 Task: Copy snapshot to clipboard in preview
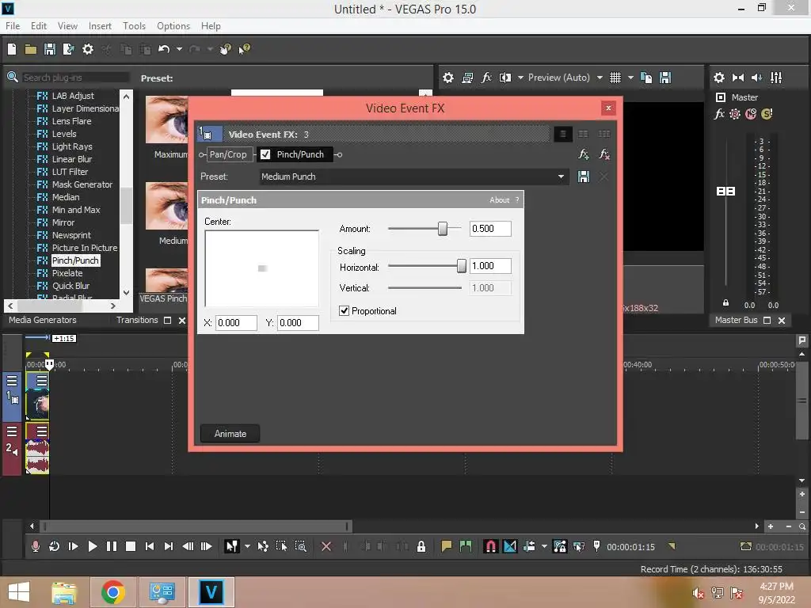click(646, 78)
